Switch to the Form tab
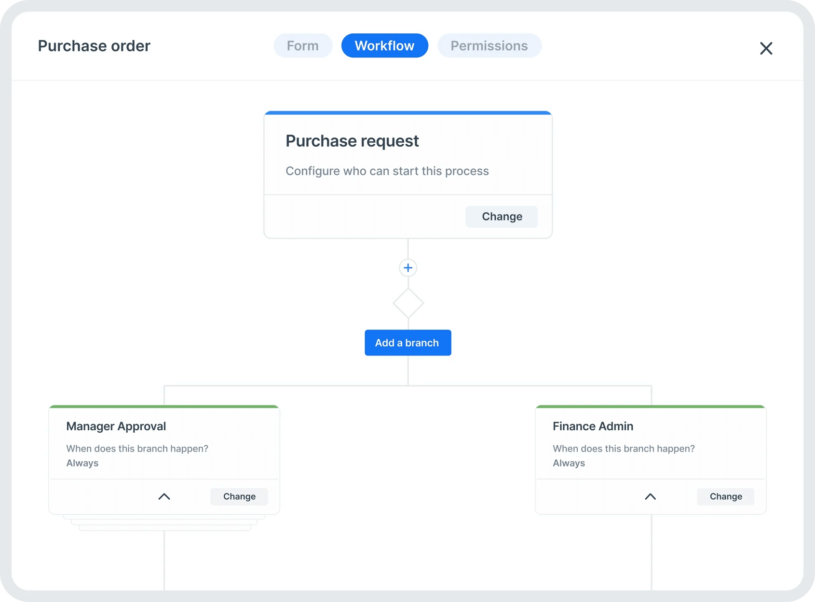The width and height of the screenshot is (815, 602). coord(303,46)
